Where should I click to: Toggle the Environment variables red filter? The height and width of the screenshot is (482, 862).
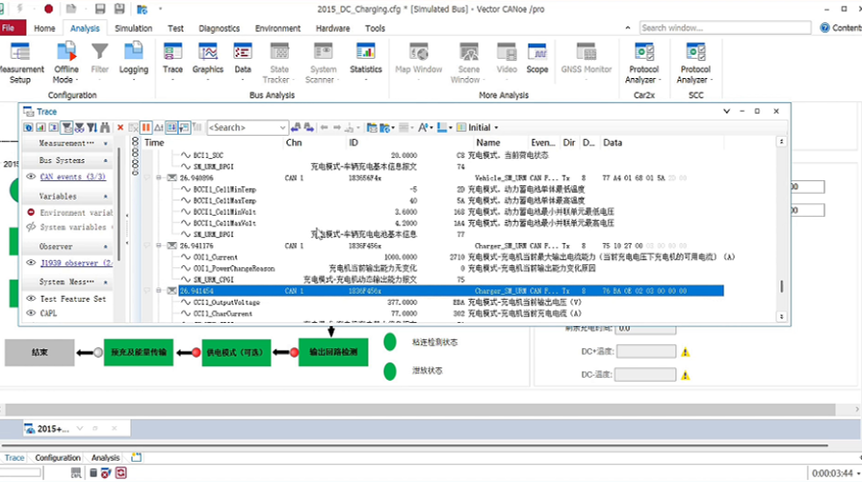pyautogui.click(x=31, y=212)
